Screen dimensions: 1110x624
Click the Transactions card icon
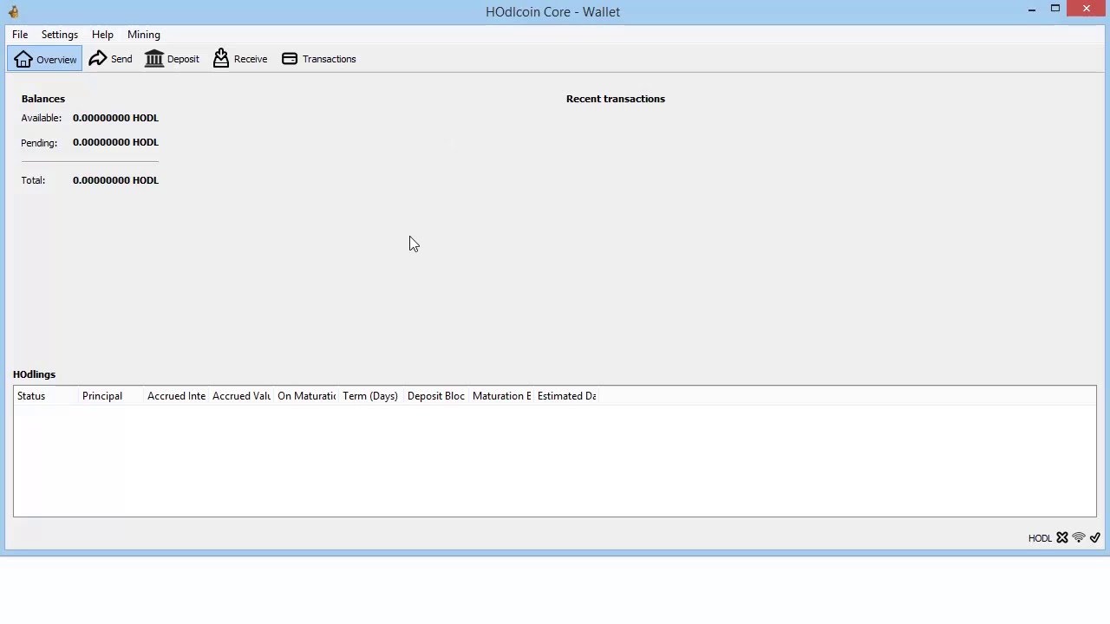point(290,59)
